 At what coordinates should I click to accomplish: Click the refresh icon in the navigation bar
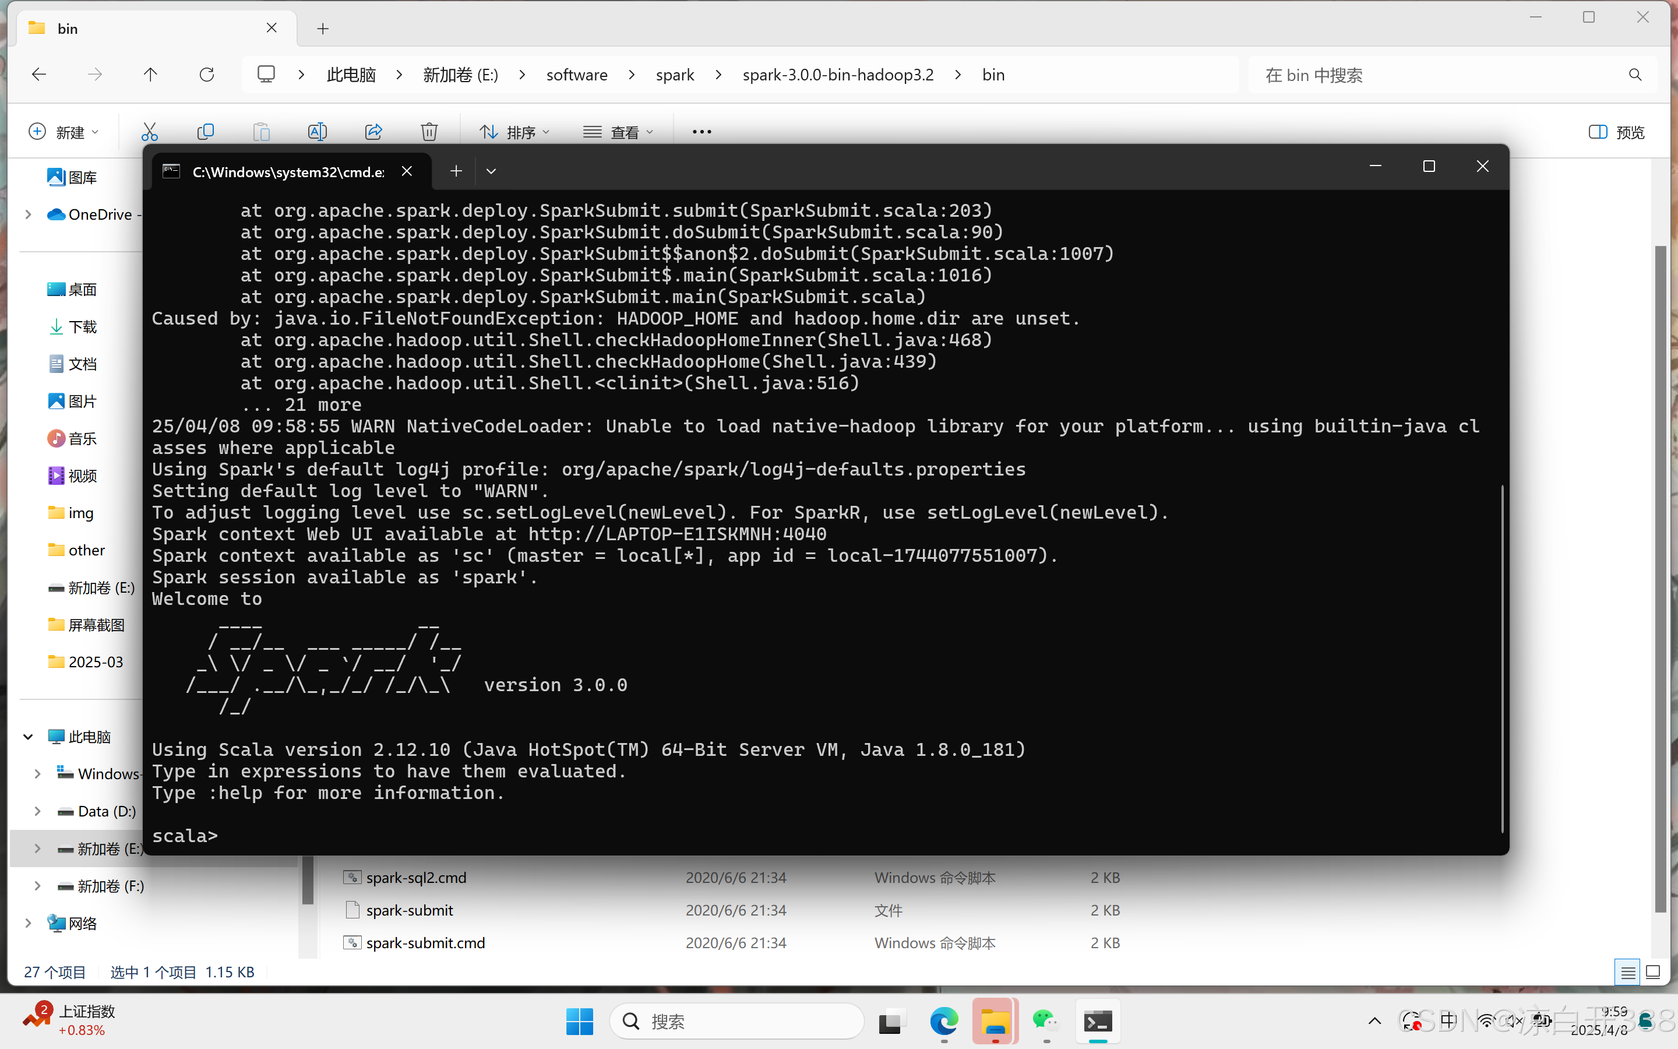point(207,74)
